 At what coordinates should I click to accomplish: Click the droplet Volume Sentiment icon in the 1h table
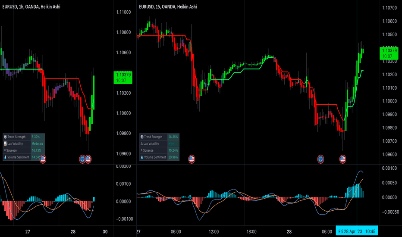coord(5,157)
